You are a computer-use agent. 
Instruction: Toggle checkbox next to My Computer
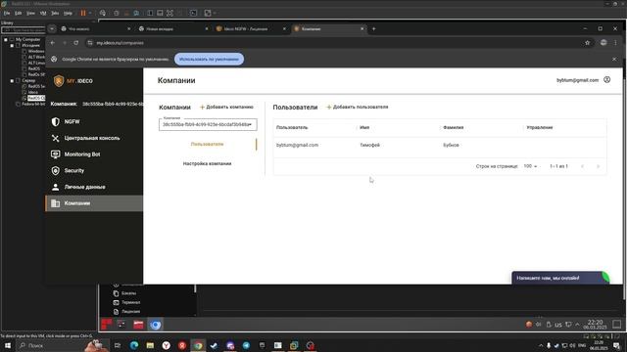(12, 39)
